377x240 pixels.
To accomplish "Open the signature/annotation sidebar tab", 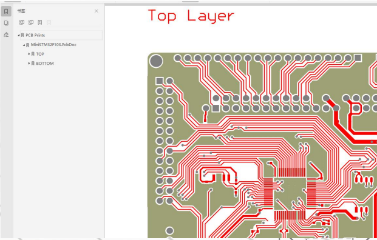I will point(6,35).
